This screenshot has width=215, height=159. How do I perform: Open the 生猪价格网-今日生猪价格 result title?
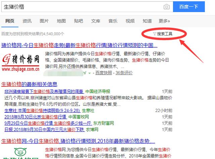coord(78,141)
